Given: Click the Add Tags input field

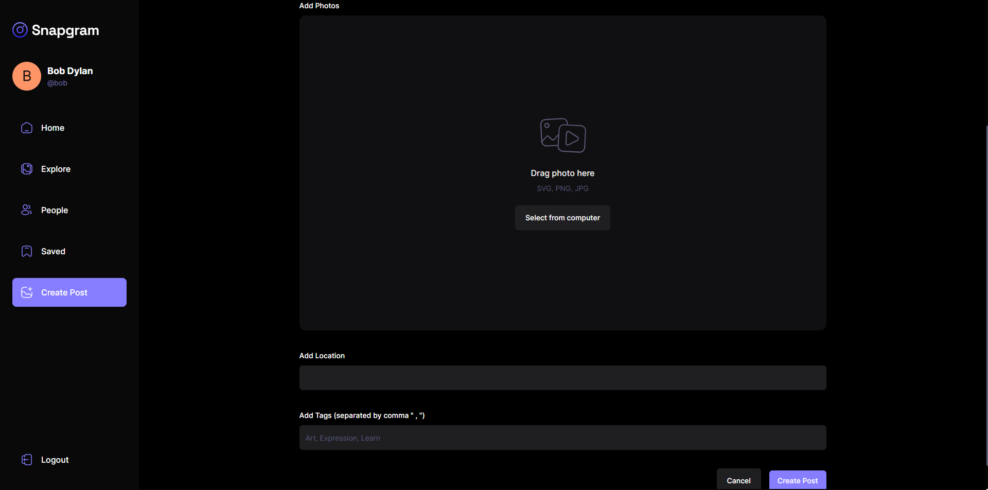Looking at the screenshot, I should 562,437.
